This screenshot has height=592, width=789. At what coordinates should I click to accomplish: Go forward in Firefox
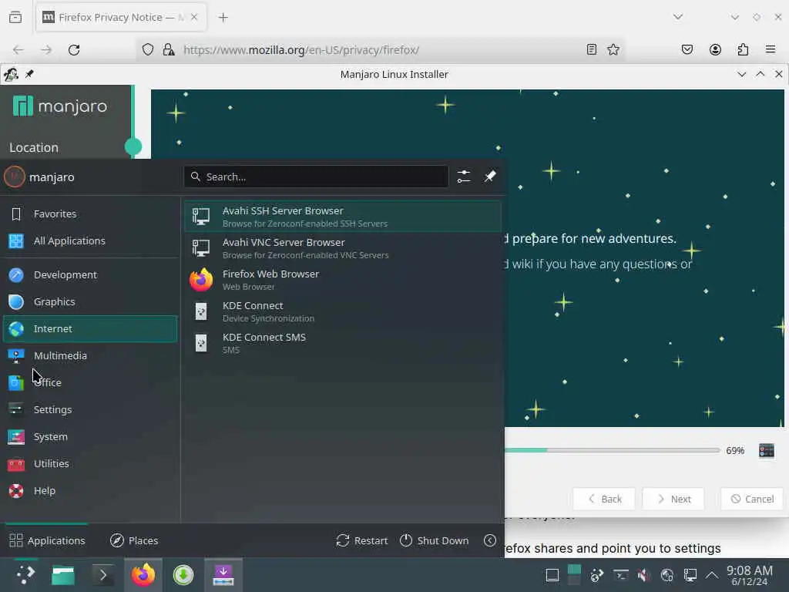pos(46,50)
